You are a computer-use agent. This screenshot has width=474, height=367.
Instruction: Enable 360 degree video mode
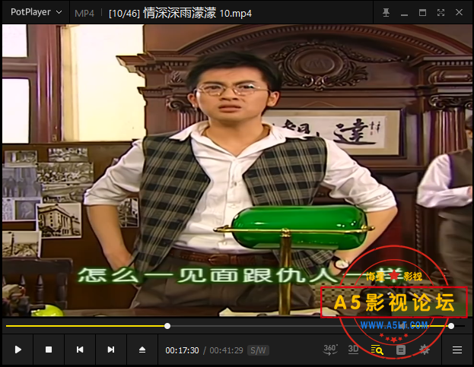point(330,350)
